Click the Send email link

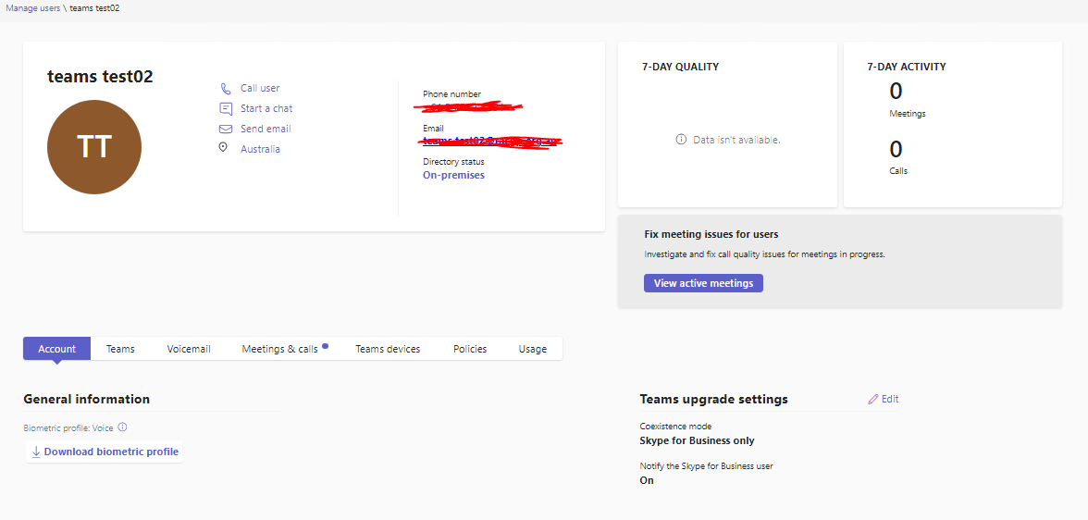tap(266, 129)
